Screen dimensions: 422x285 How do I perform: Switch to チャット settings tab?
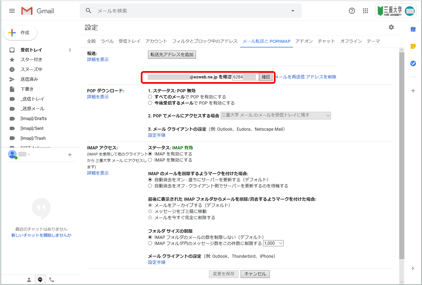326,41
